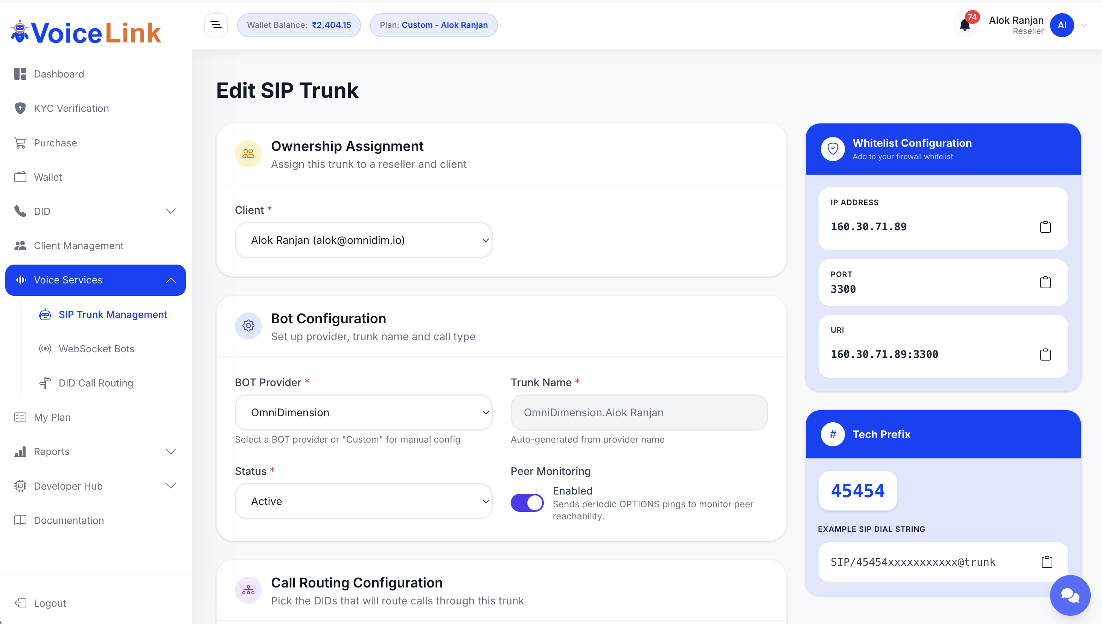1102x624 pixels.
Task: Click the SIP Trunk Management bot icon
Action: click(x=45, y=314)
